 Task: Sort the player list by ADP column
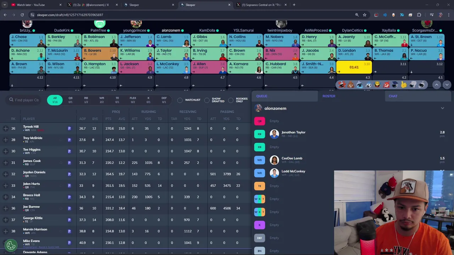[x=82, y=119]
